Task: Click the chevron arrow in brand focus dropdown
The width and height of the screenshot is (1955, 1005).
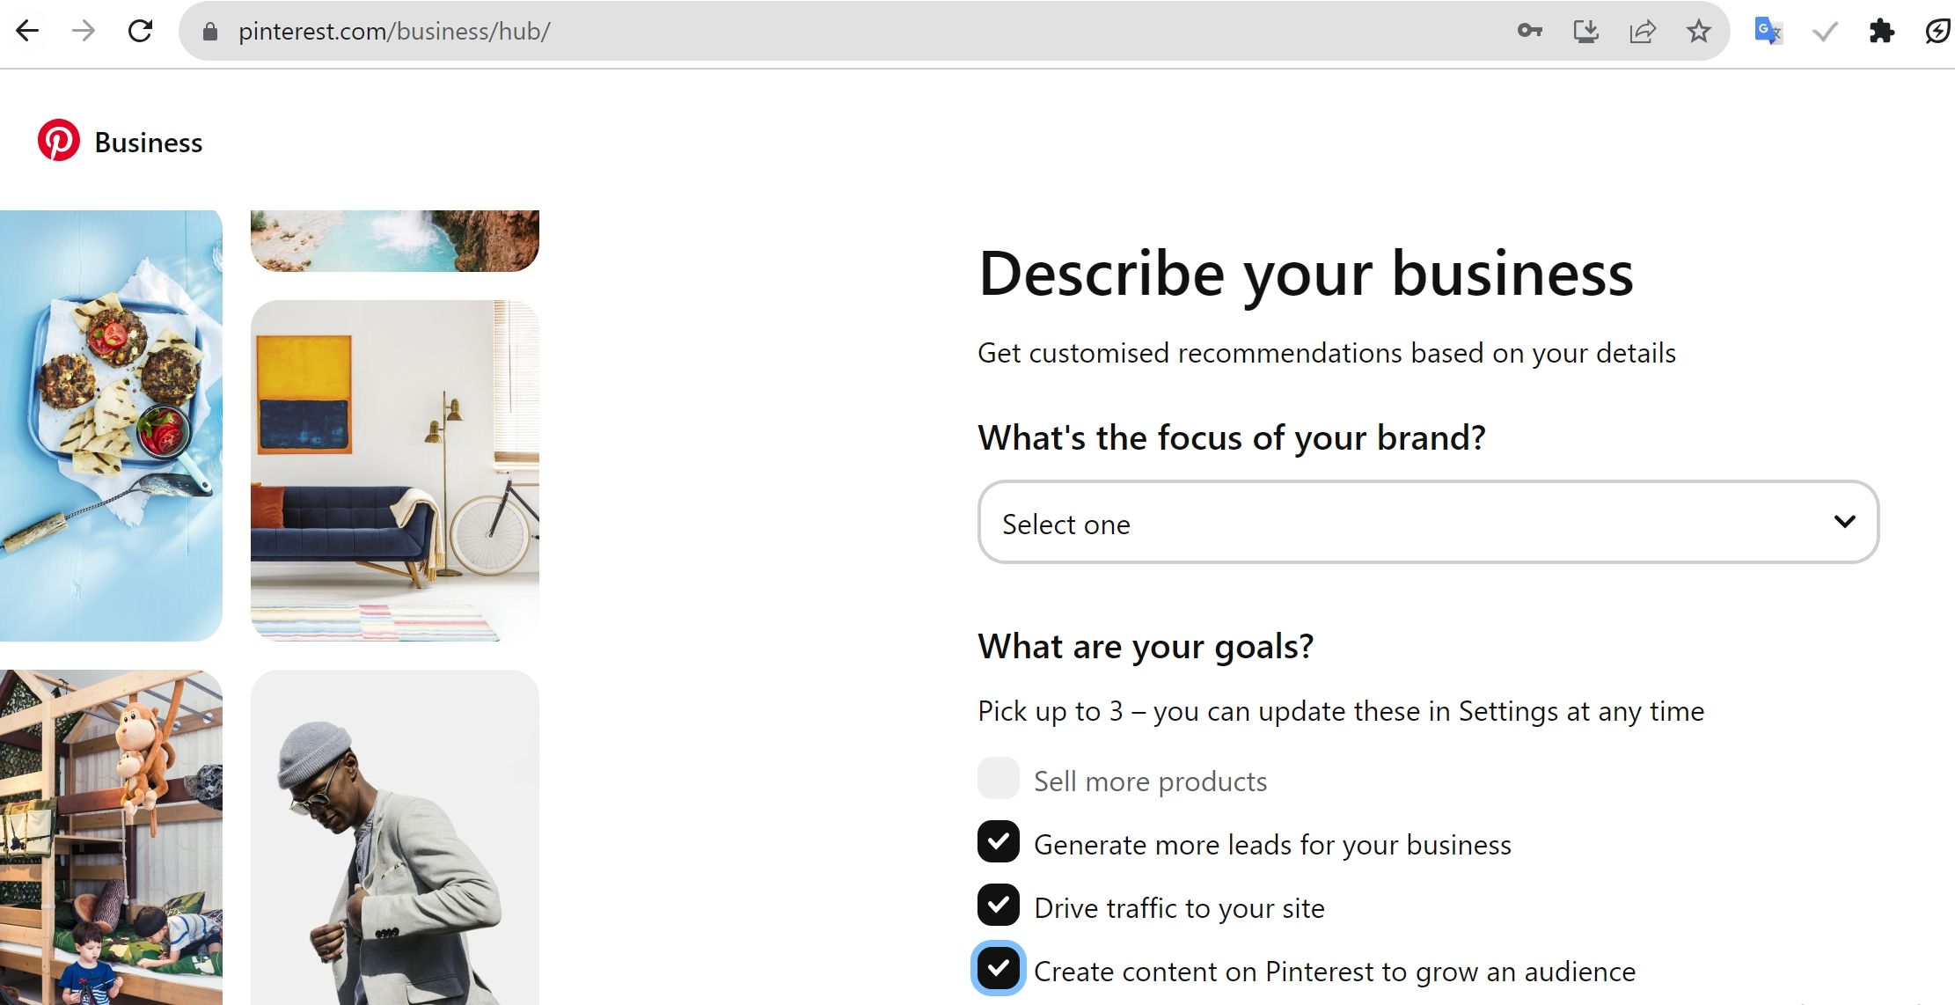Action: [x=1844, y=522]
